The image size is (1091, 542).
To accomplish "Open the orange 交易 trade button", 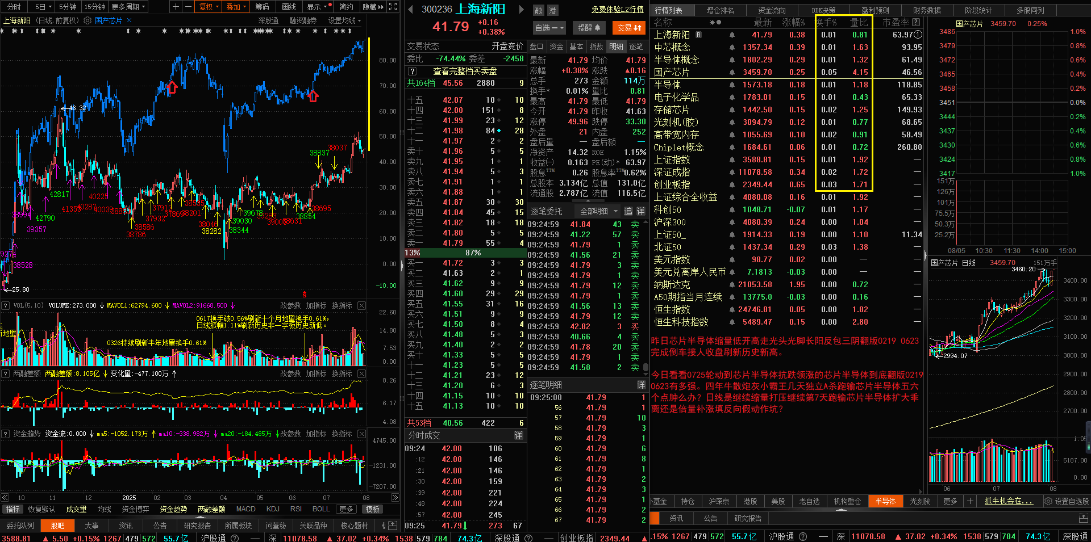I will 629,27.
